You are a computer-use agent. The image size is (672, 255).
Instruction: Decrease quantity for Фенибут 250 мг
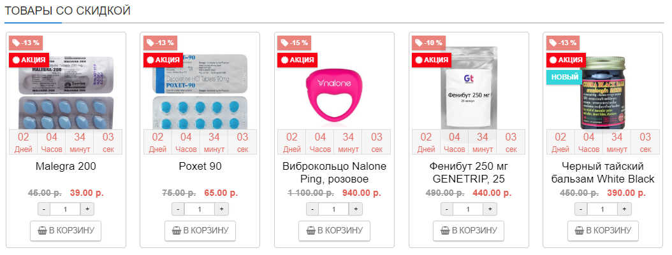[447, 209]
